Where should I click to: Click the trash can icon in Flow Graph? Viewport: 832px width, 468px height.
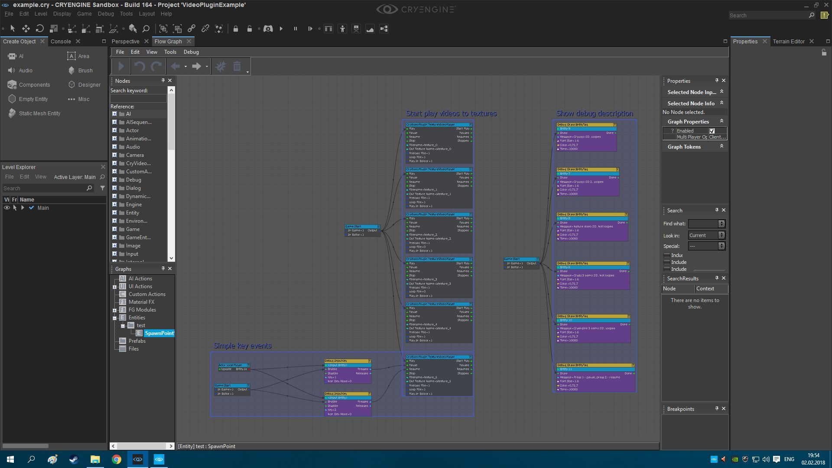(237, 66)
